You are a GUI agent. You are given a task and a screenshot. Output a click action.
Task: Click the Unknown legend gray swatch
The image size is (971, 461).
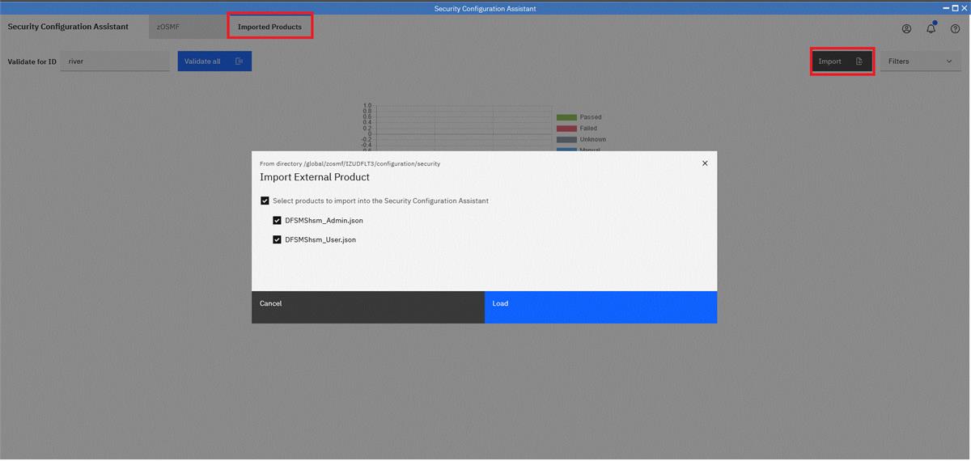566,140
